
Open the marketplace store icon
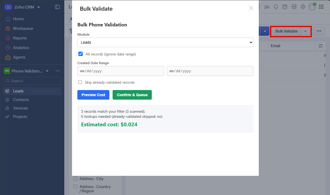click(294, 7)
